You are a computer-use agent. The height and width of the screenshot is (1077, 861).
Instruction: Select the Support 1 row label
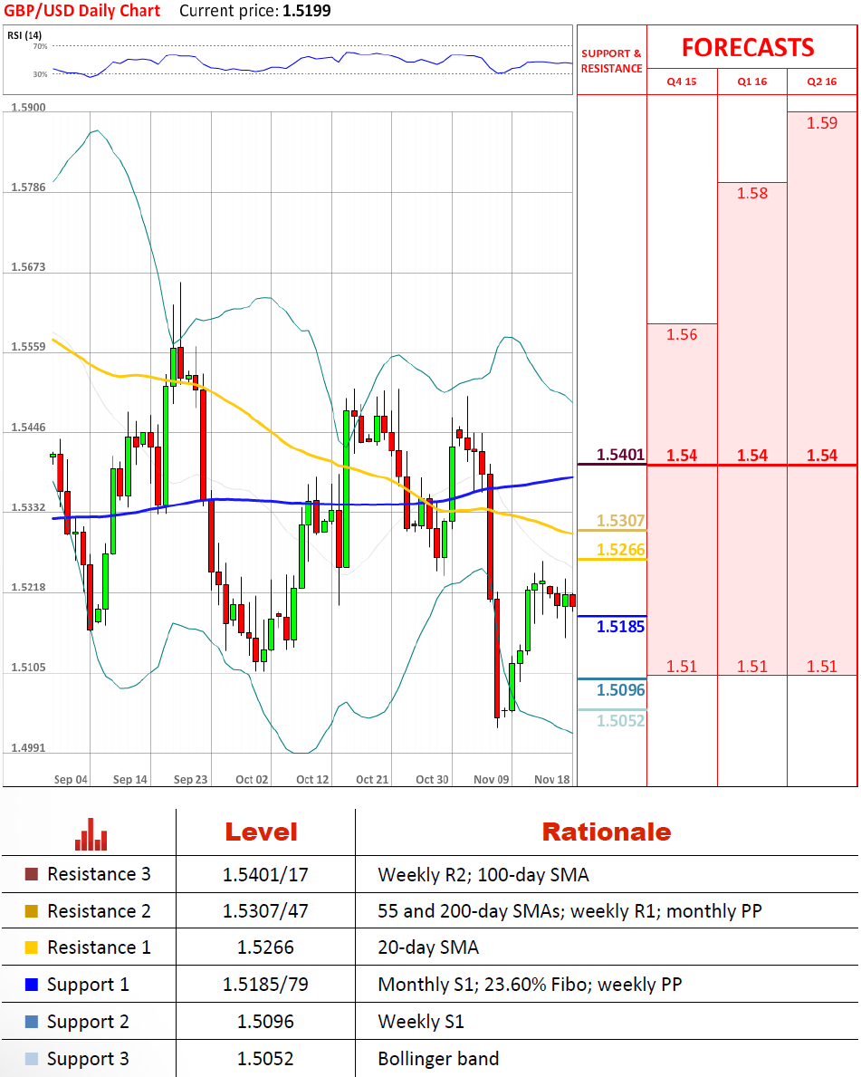pos(88,985)
